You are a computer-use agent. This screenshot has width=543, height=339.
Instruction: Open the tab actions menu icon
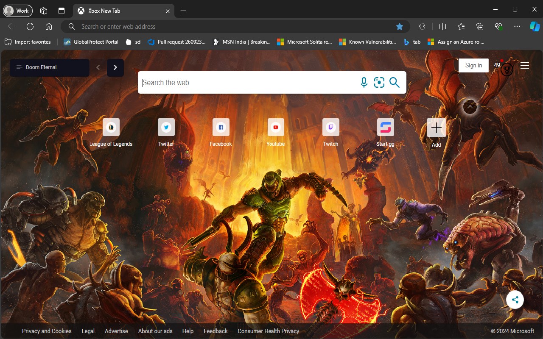tap(62, 11)
